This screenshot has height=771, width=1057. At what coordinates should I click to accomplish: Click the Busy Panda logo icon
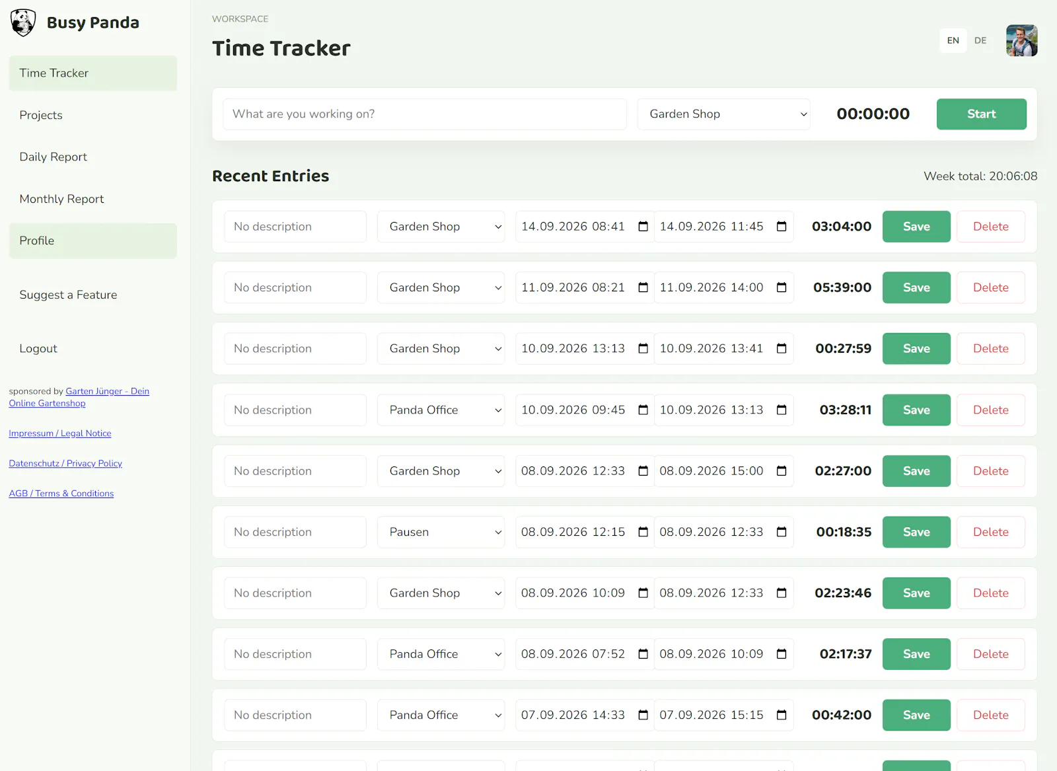(x=23, y=22)
